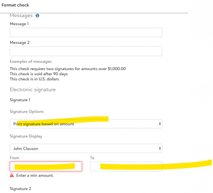
Task: Click the Message 2 label
Action: pos(20,43)
